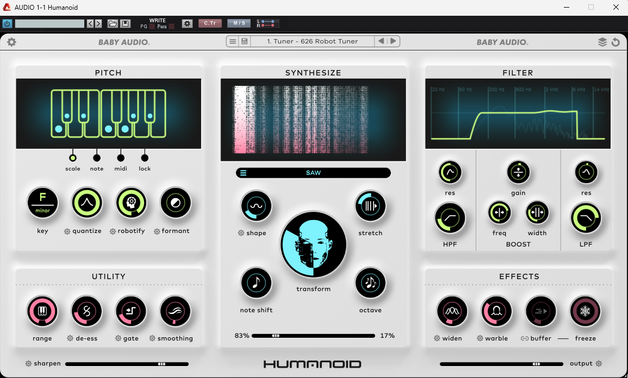Click the HUMANOID logo at bottom
The image size is (628, 378).
pos(313,364)
